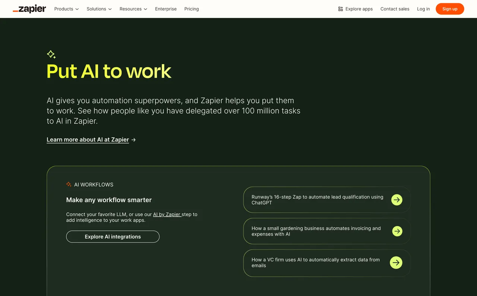
Task: Open the Resources dropdown
Action: [133, 9]
